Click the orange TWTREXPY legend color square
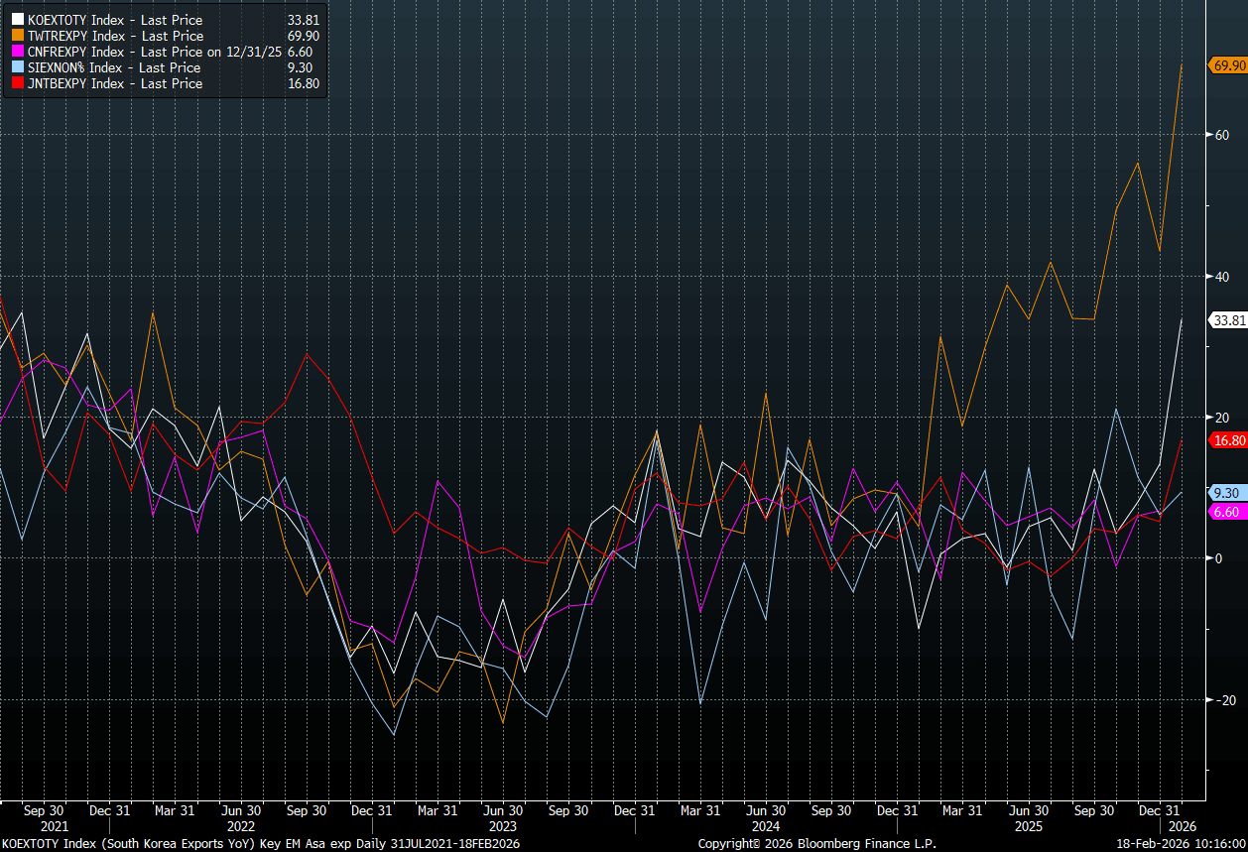 coord(19,36)
